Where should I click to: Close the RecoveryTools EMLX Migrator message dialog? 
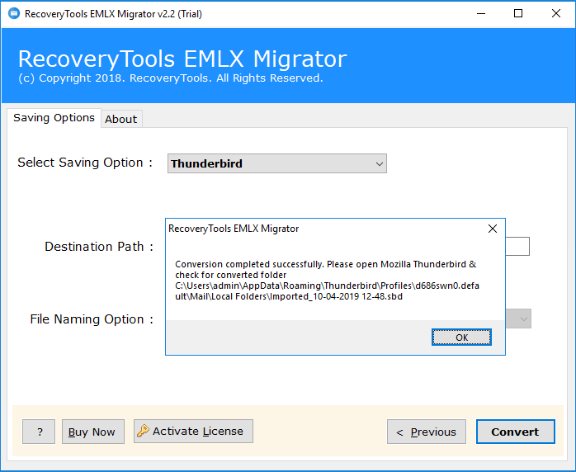click(493, 229)
